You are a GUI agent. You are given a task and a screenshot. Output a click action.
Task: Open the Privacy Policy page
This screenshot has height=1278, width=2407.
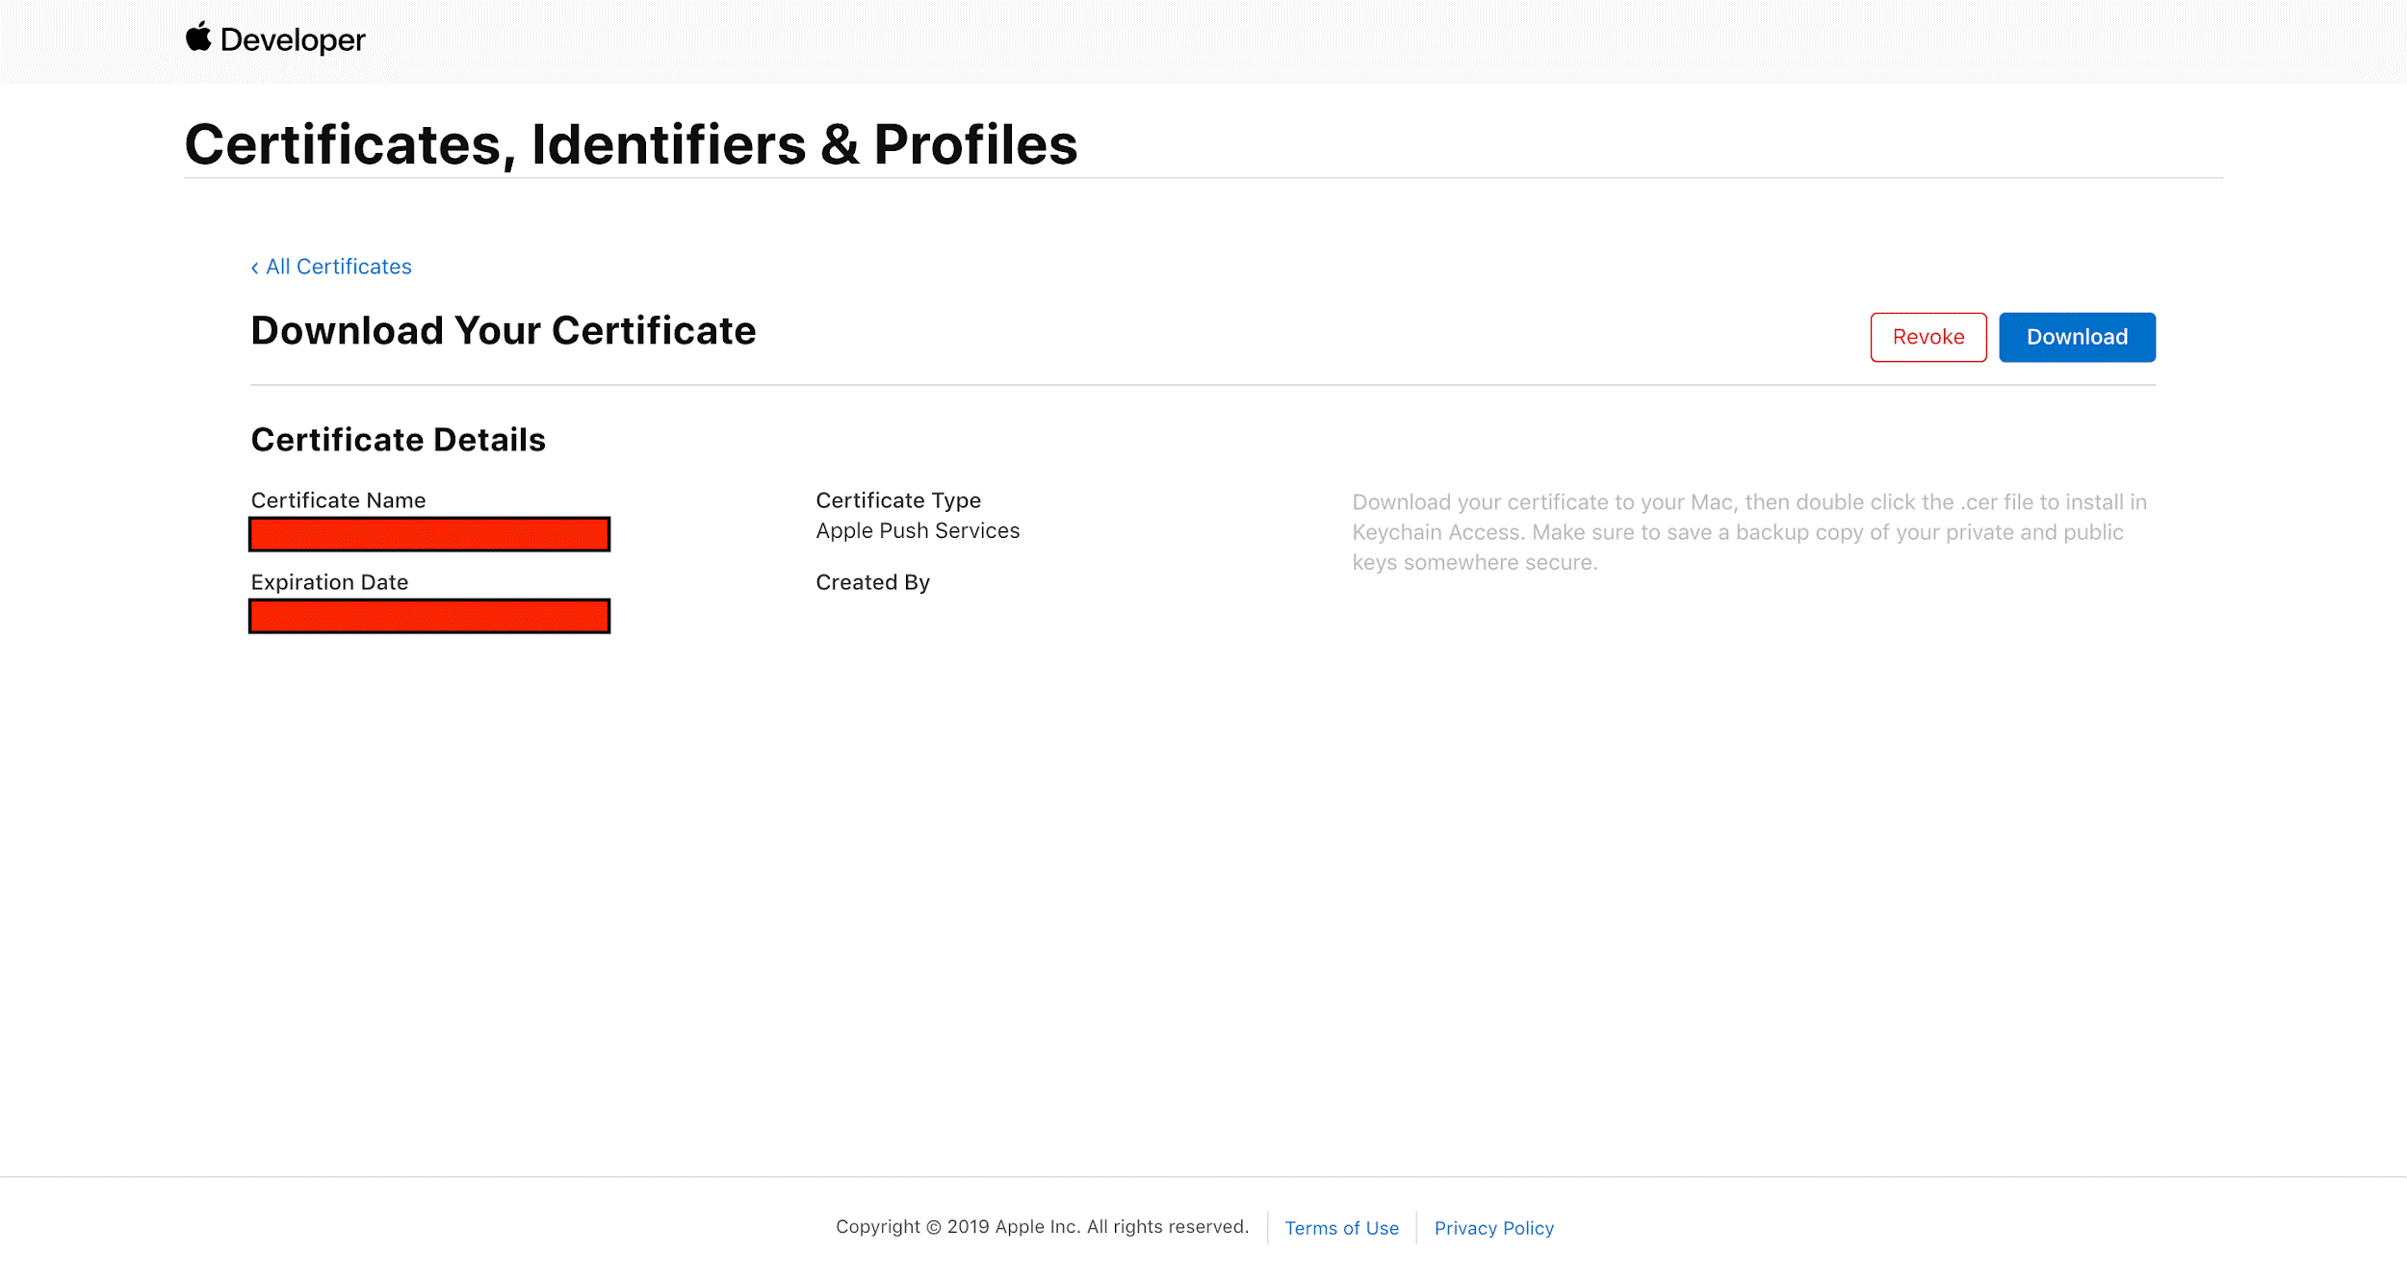pos(1493,1228)
